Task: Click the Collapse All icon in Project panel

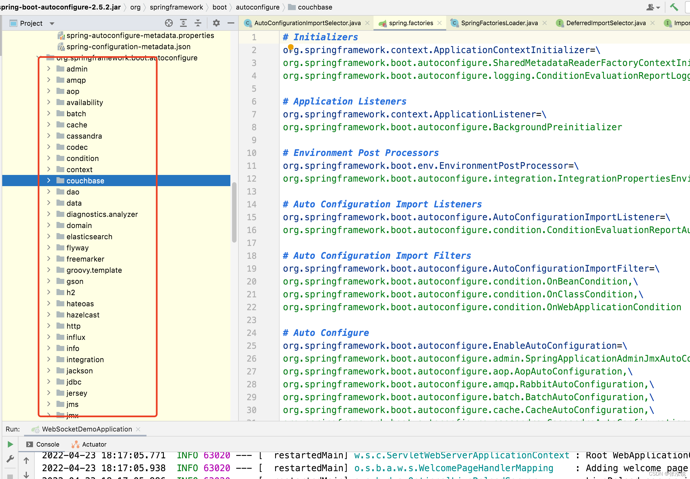Action: tap(198, 23)
